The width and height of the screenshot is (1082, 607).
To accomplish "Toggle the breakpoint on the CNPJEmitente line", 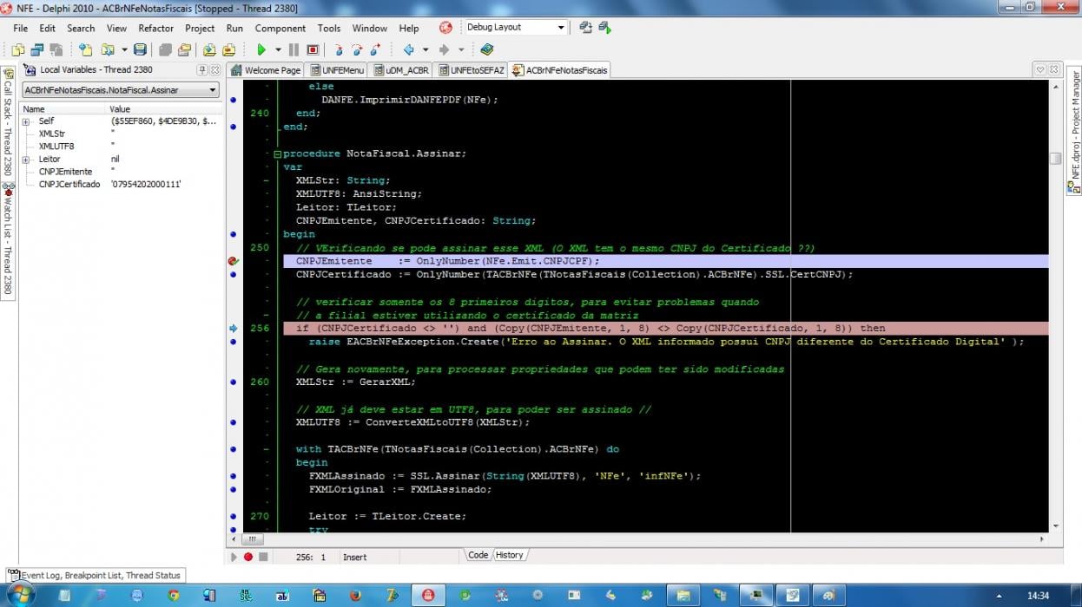I will [x=233, y=261].
